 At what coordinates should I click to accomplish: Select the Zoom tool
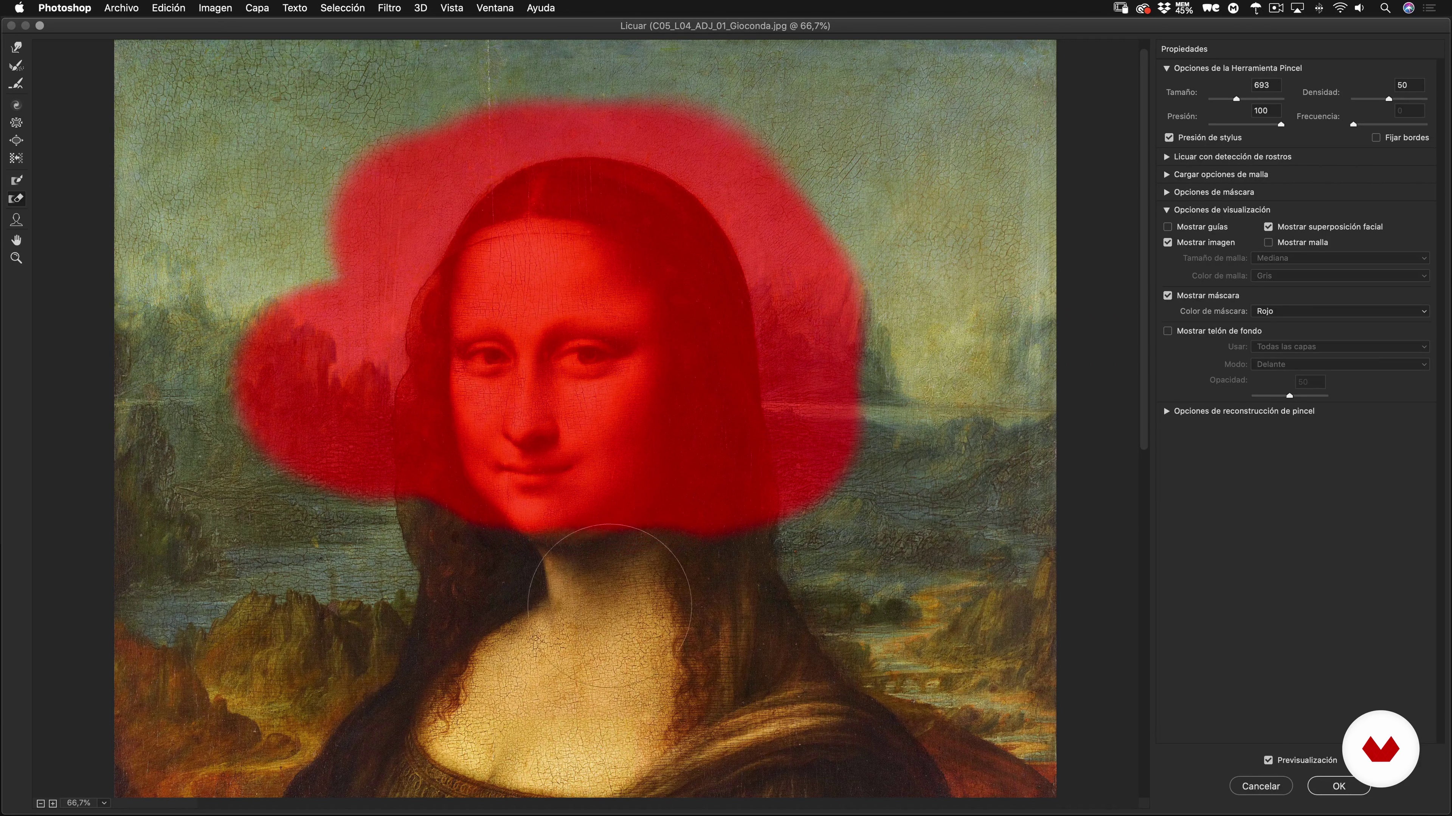point(16,258)
